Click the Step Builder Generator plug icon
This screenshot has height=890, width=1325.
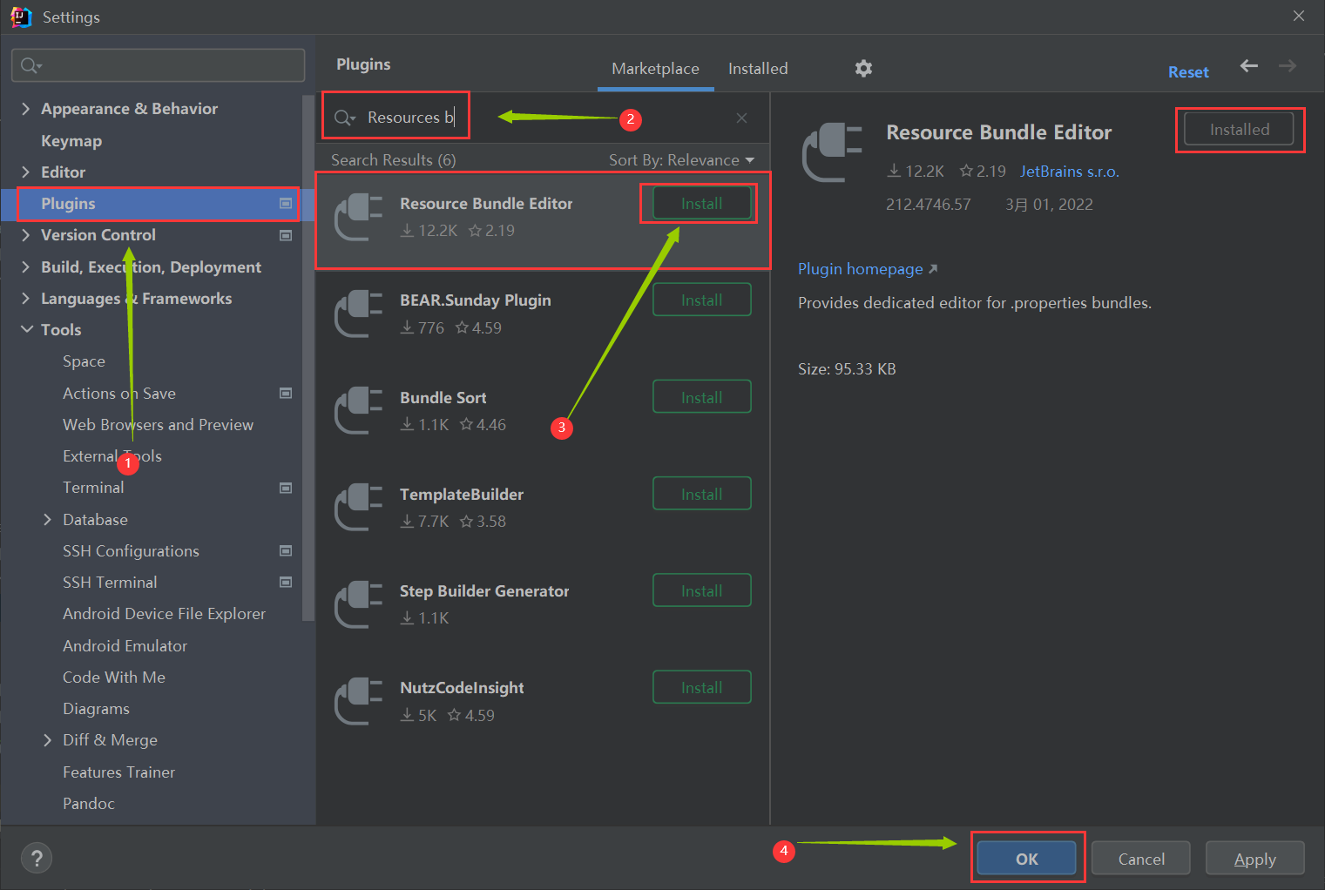click(x=359, y=603)
